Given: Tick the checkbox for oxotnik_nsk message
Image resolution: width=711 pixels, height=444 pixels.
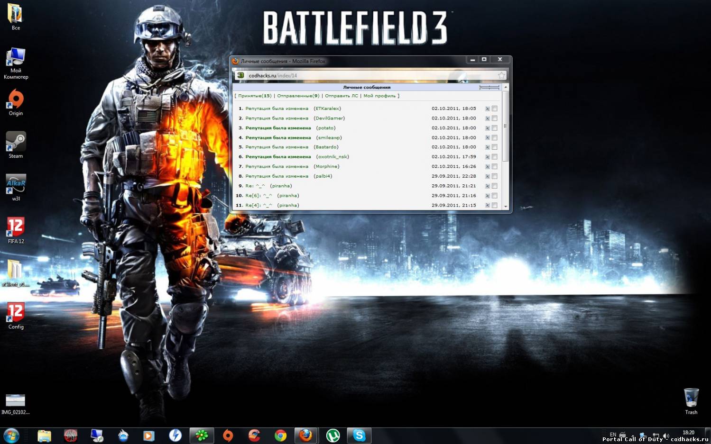Looking at the screenshot, I should (494, 157).
